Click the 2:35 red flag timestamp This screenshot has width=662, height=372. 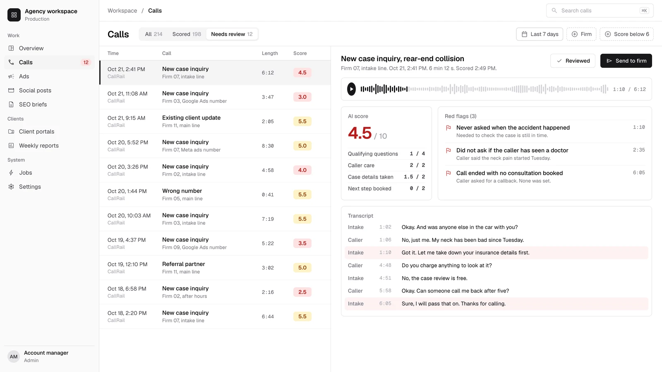[638, 150]
